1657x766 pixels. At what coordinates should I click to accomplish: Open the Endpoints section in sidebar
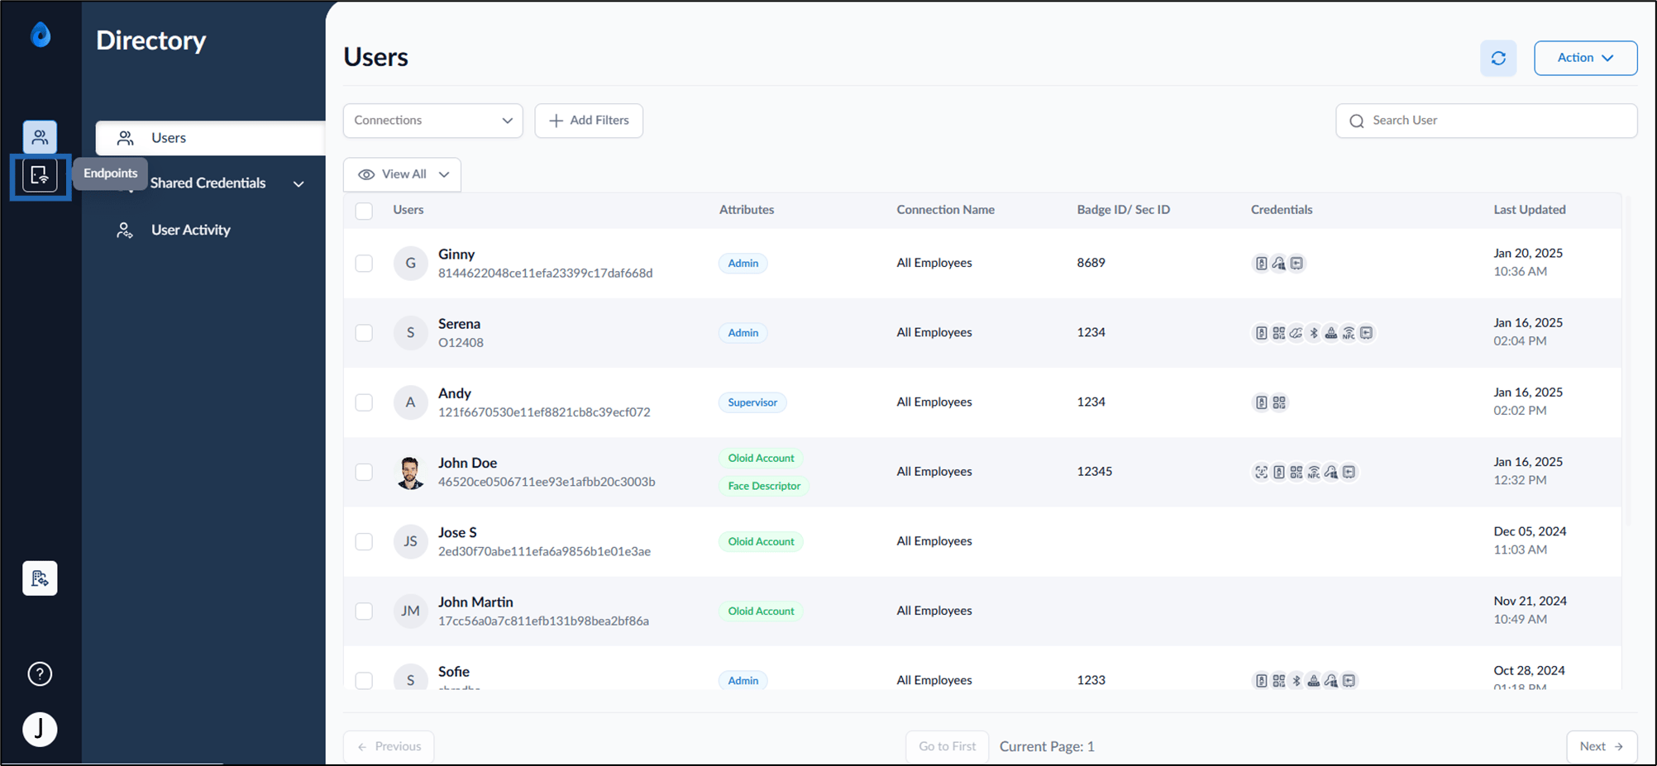[x=40, y=176]
